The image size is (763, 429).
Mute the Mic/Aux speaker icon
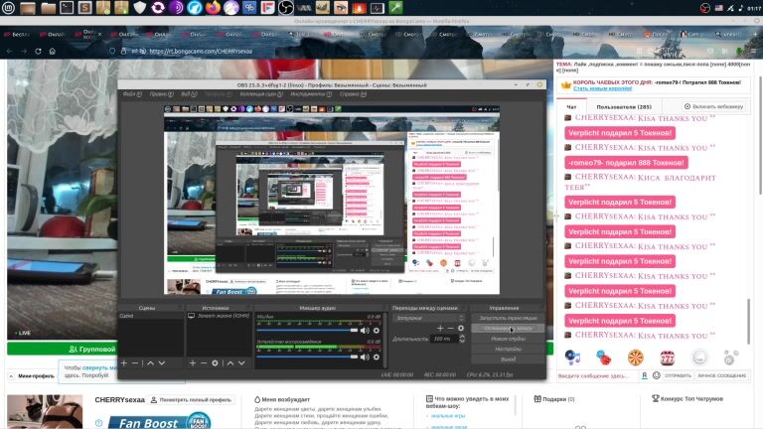pos(364,330)
